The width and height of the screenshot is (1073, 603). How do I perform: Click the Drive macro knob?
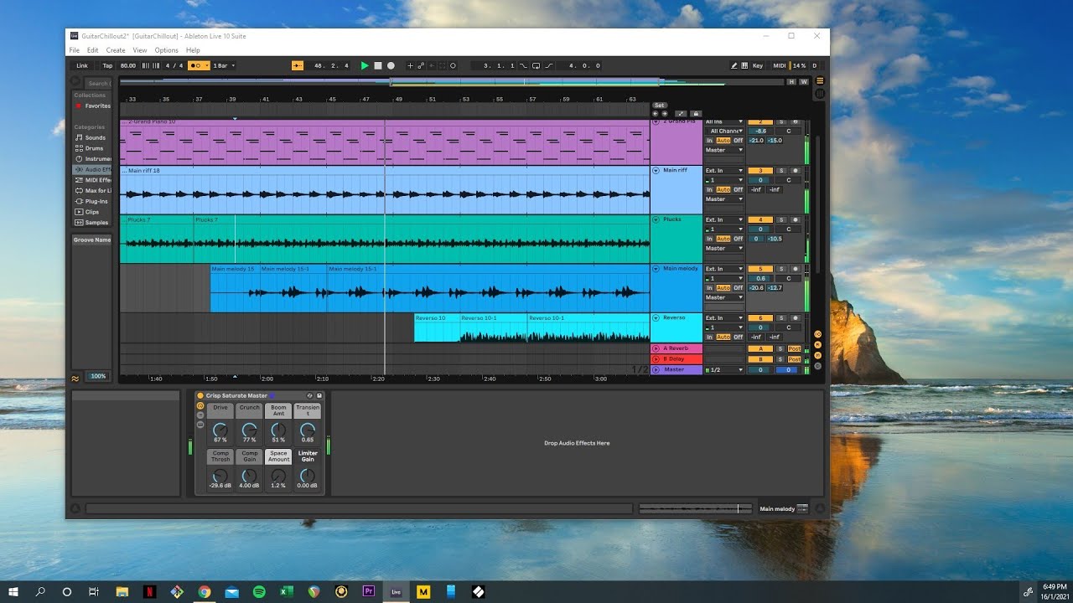220,428
